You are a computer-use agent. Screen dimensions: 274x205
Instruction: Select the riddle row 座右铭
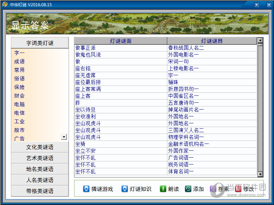click(83, 69)
